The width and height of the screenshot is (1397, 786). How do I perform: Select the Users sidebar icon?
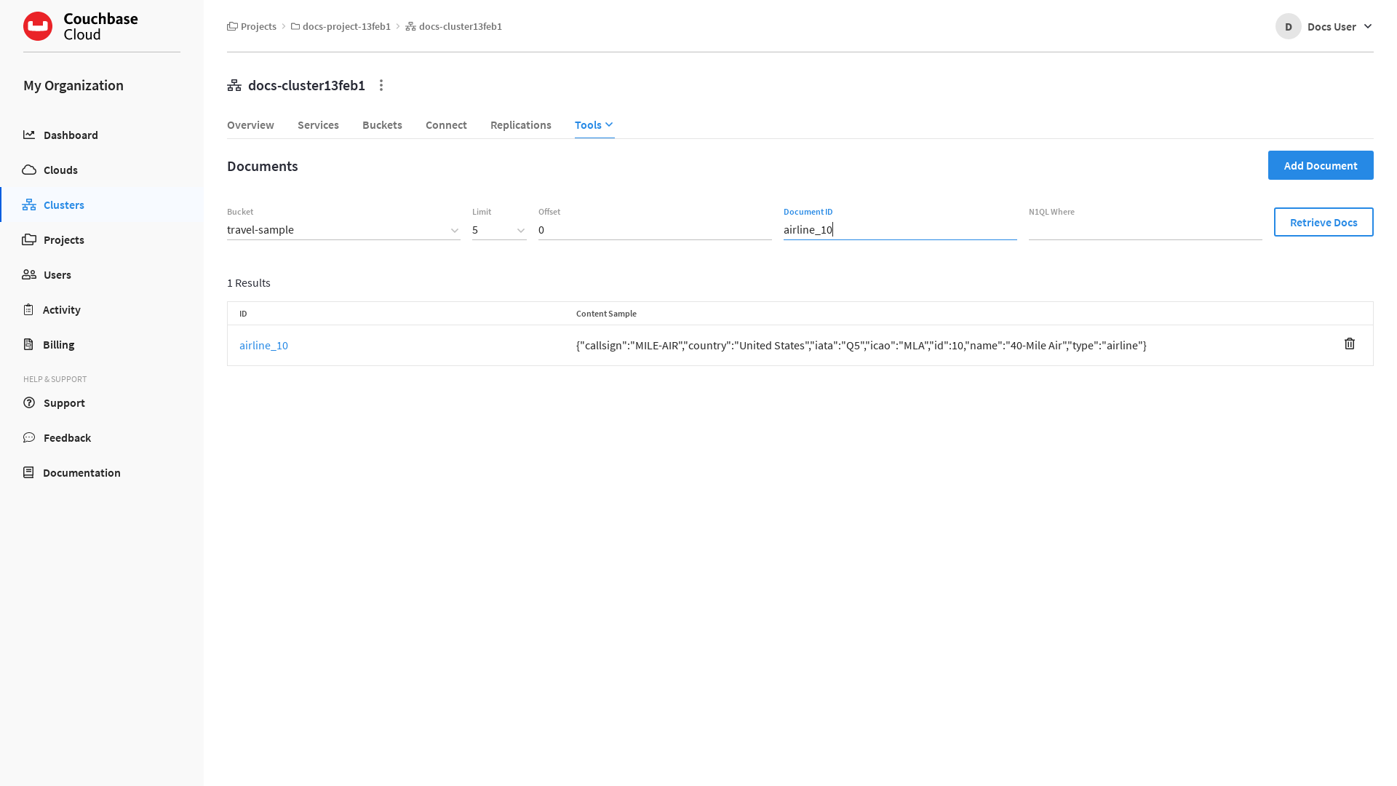(29, 274)
